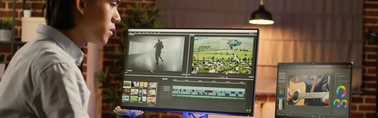Click the timeline ruler above the clips

click(x=209, y=82)
